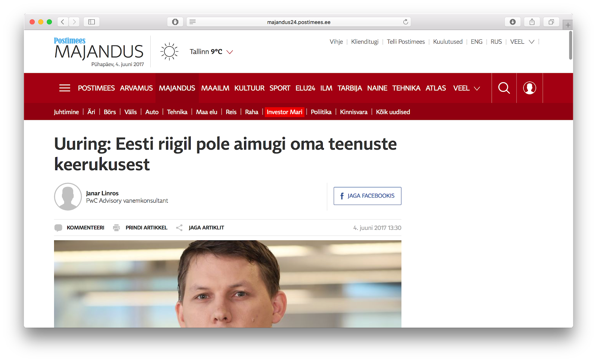Expand the VEEL dropdown in top links

point(532,42)
